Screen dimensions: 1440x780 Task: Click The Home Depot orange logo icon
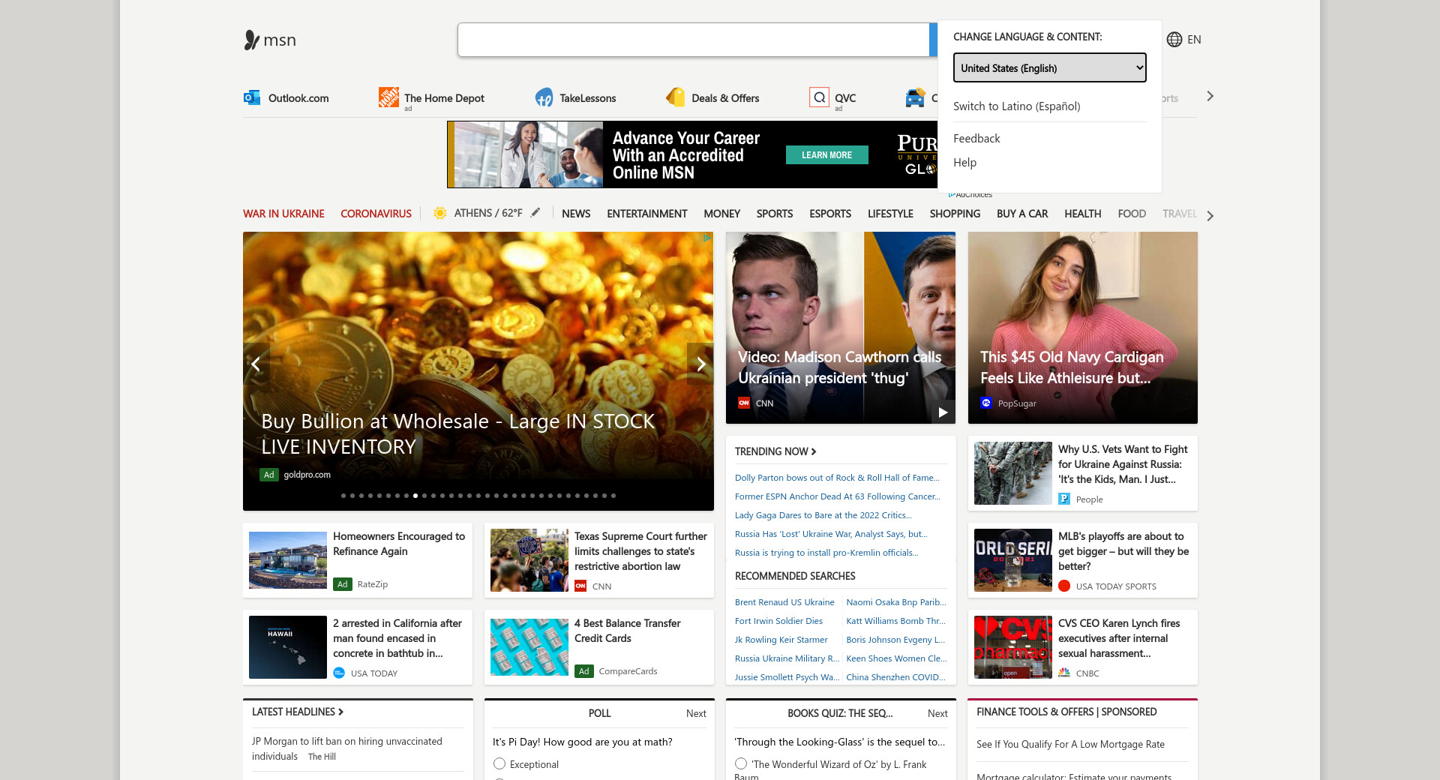[388, 97]
